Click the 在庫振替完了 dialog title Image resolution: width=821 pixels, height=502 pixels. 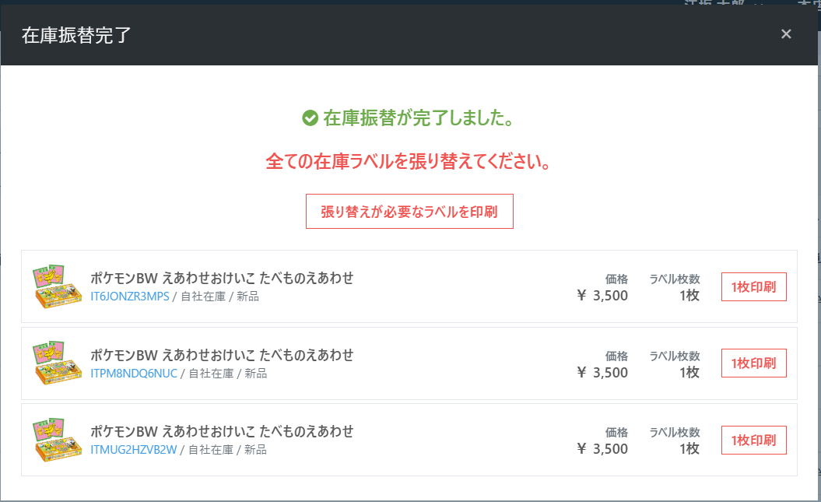coord(77,35)
